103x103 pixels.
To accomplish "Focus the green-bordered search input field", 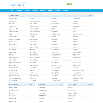I will [x=56, y=4].
